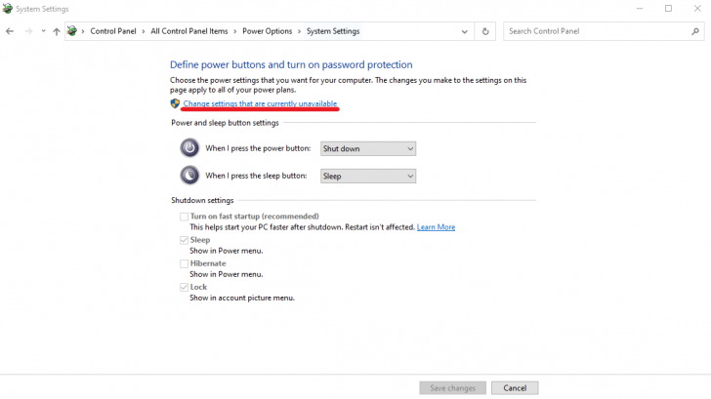
Task: Open the power button action dropdown
Action: tap(368, 148)
